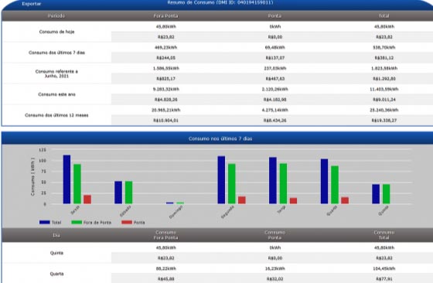The height and width of the screenshot is (283, 433).
Task: Select the Período column header
Action: 56,16
